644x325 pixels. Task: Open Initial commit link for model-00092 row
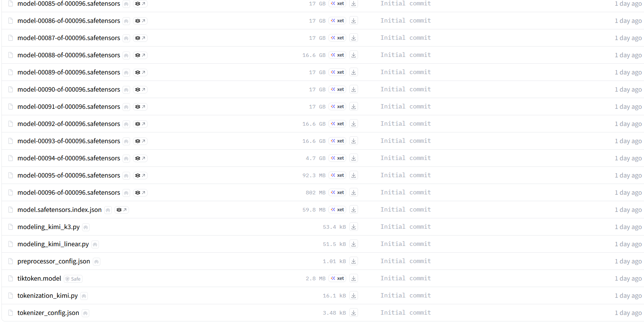pos(406,124)
